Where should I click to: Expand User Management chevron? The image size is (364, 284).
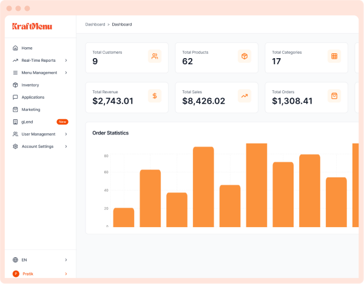click(x=66, y=134)
